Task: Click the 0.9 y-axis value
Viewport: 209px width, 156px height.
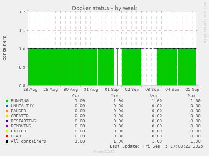Action: pos(22,67)
